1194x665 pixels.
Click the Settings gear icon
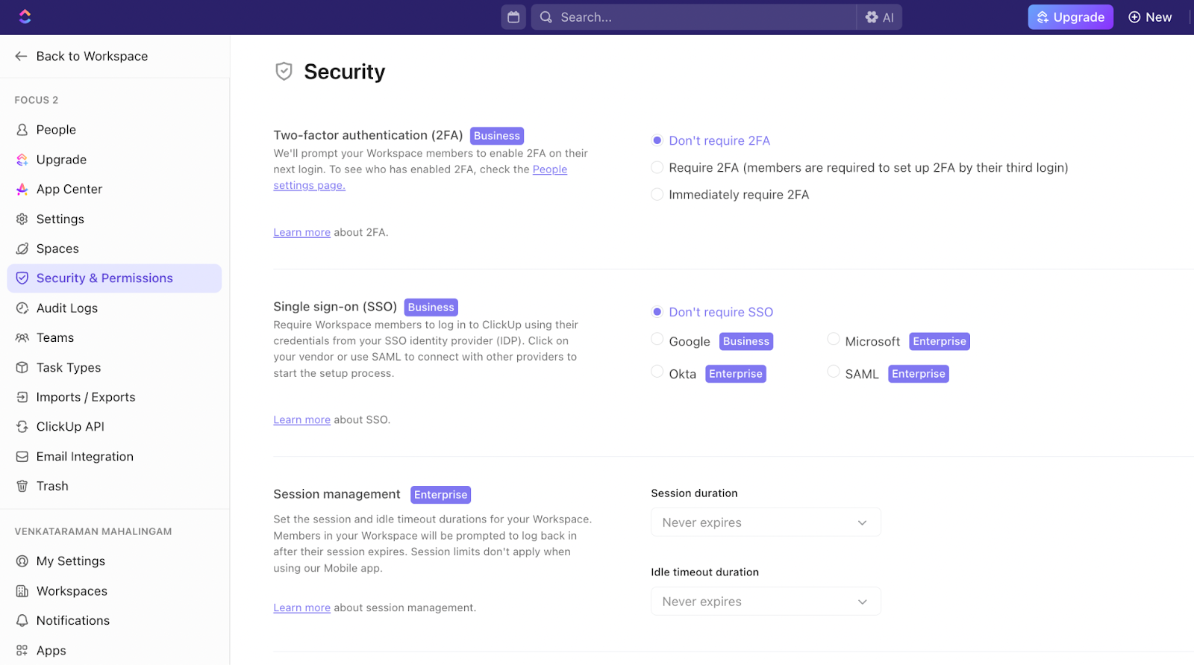pyautogui.click(x=22, y=219)
